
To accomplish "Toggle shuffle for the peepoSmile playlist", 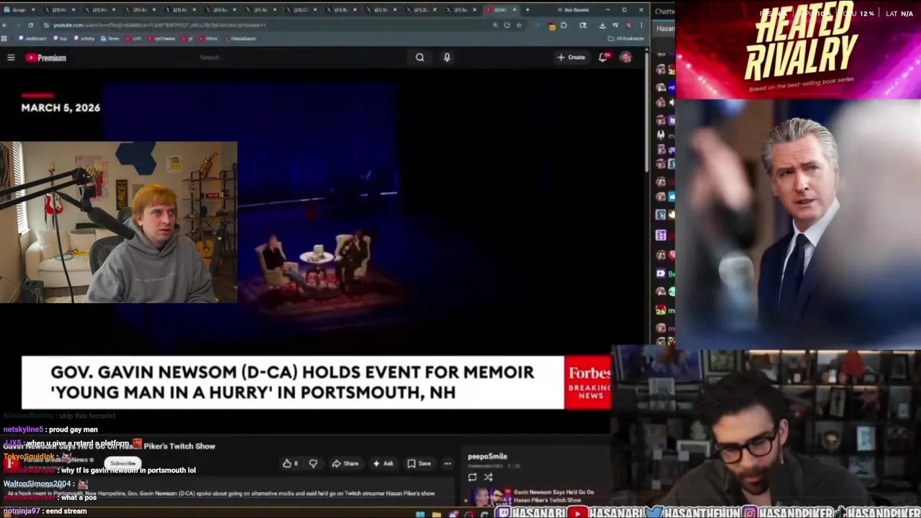I will pos(488,477).
